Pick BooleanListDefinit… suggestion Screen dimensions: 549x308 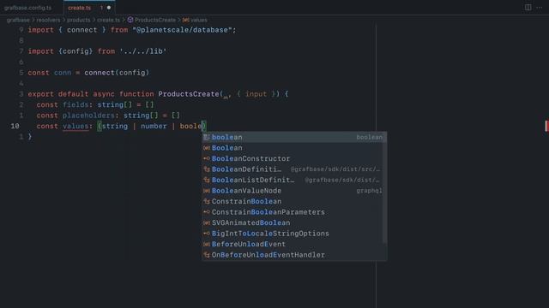coord(294,180)
